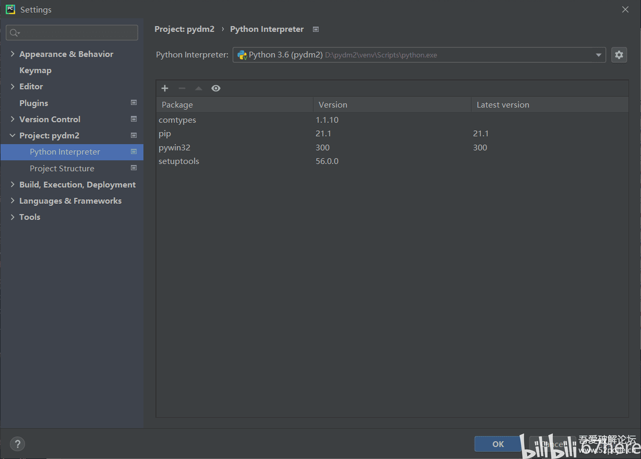The image size is (641, 459).
Task: Click project icon in Python Interpreter row
Action: [x=134, y=152]
